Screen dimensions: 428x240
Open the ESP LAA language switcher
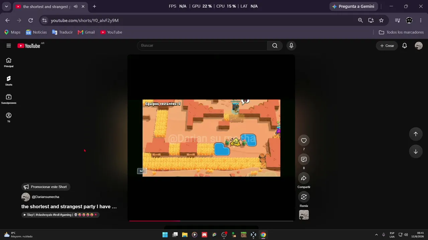(x=392, y=235)
